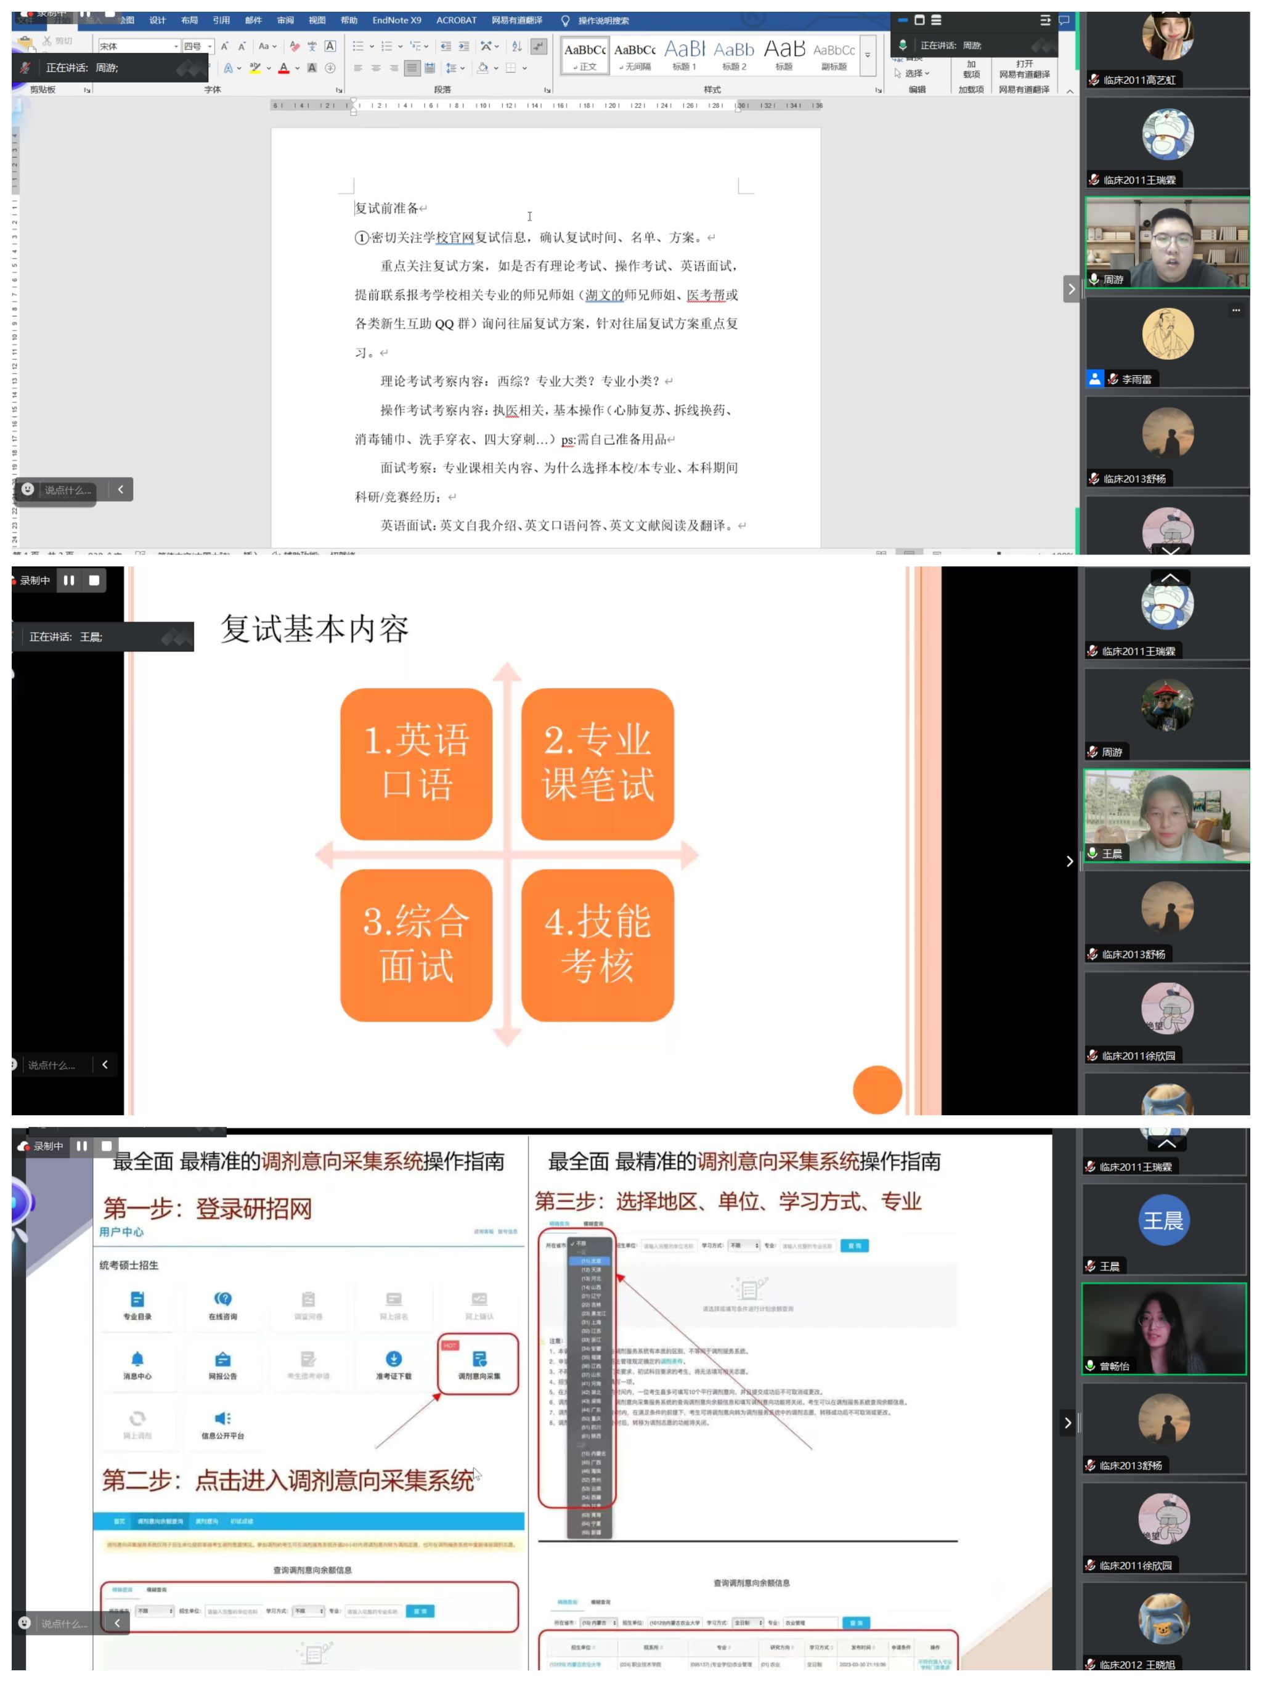
Task: Click the clear formatting eraser icon
Action: (295, 46)
